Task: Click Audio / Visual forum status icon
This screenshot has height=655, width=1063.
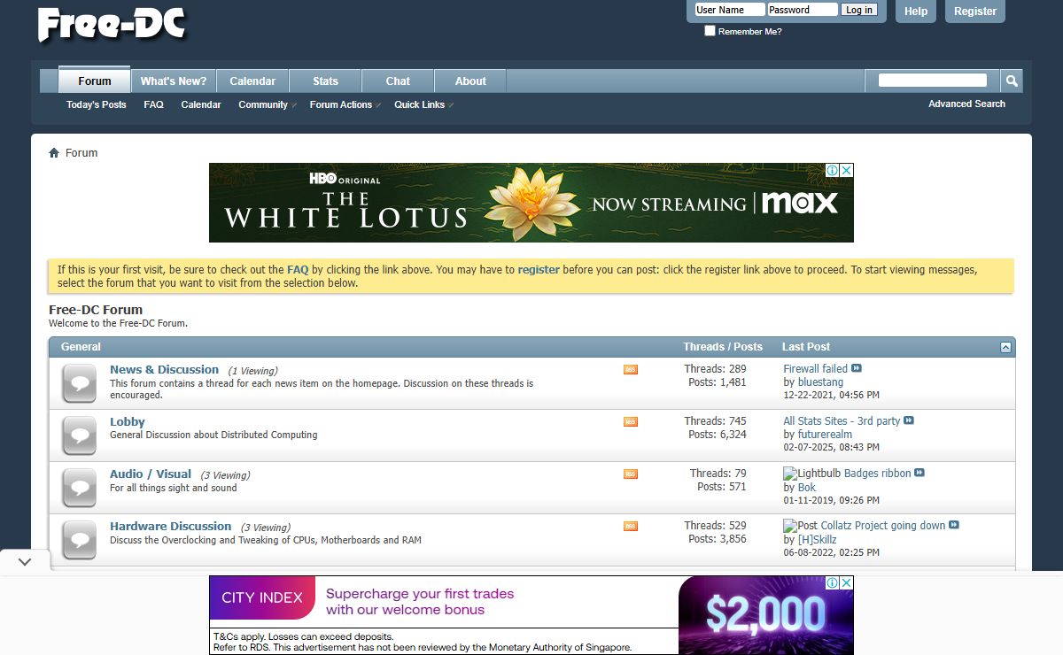Action: [x=80, y=488]
